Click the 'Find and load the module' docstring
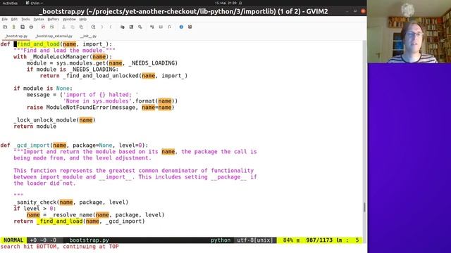Image resolution: width=451 pixels, height=253 pixels. coord(64,51)
